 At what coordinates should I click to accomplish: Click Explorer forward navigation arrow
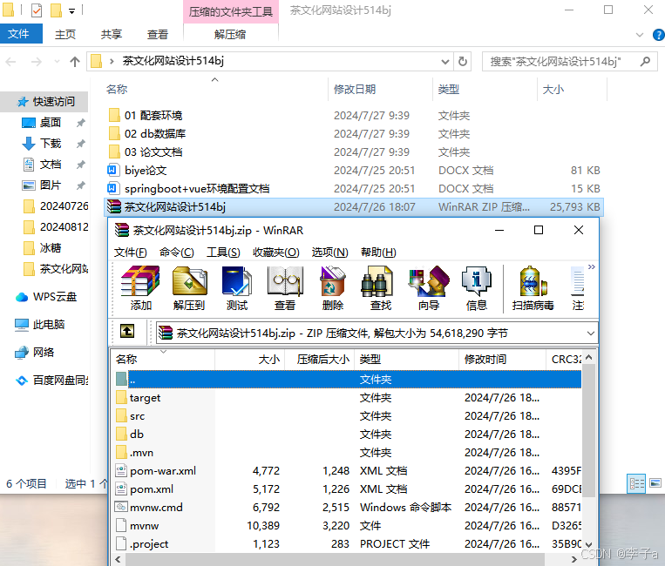click(x=37, y=62)
